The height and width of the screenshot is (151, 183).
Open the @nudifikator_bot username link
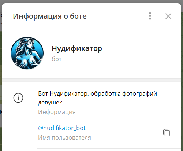pos(62,128)
